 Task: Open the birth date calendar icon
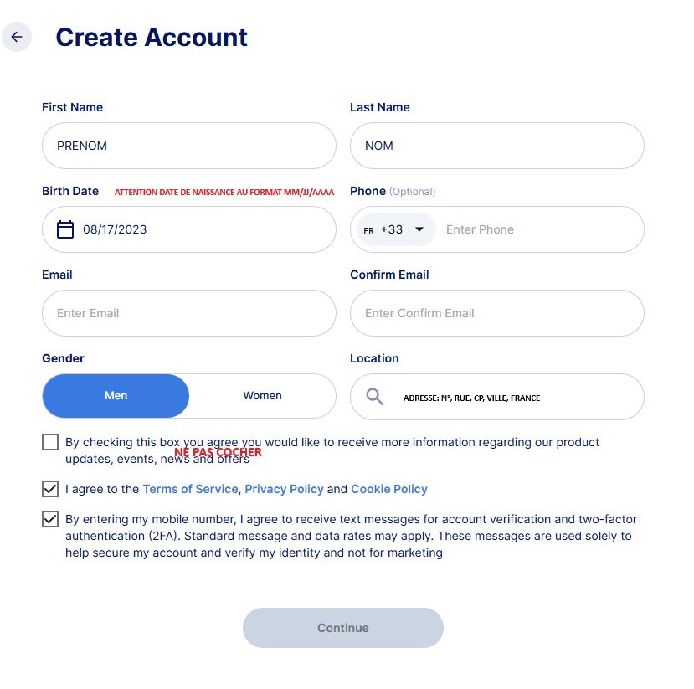click(65, 229)
